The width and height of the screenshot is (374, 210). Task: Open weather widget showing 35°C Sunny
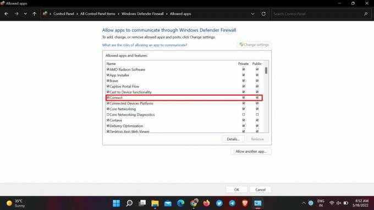(x=16, y=203)
